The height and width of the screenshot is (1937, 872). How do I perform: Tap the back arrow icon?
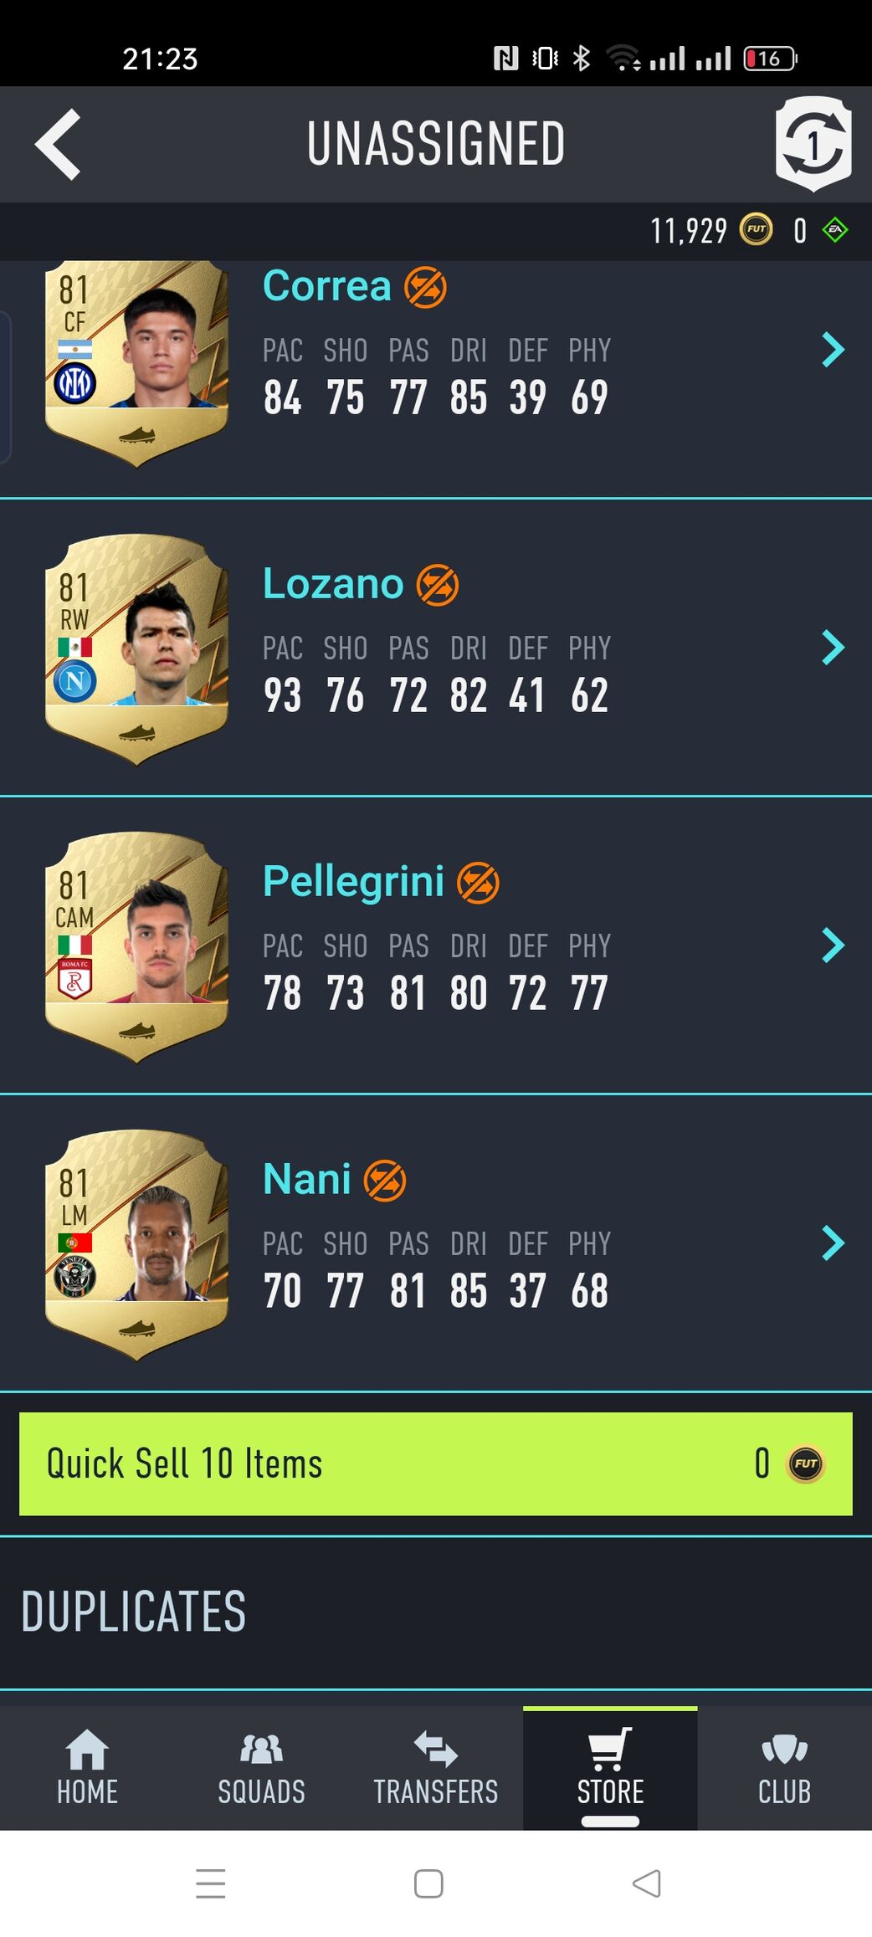[x=58, y=144]
